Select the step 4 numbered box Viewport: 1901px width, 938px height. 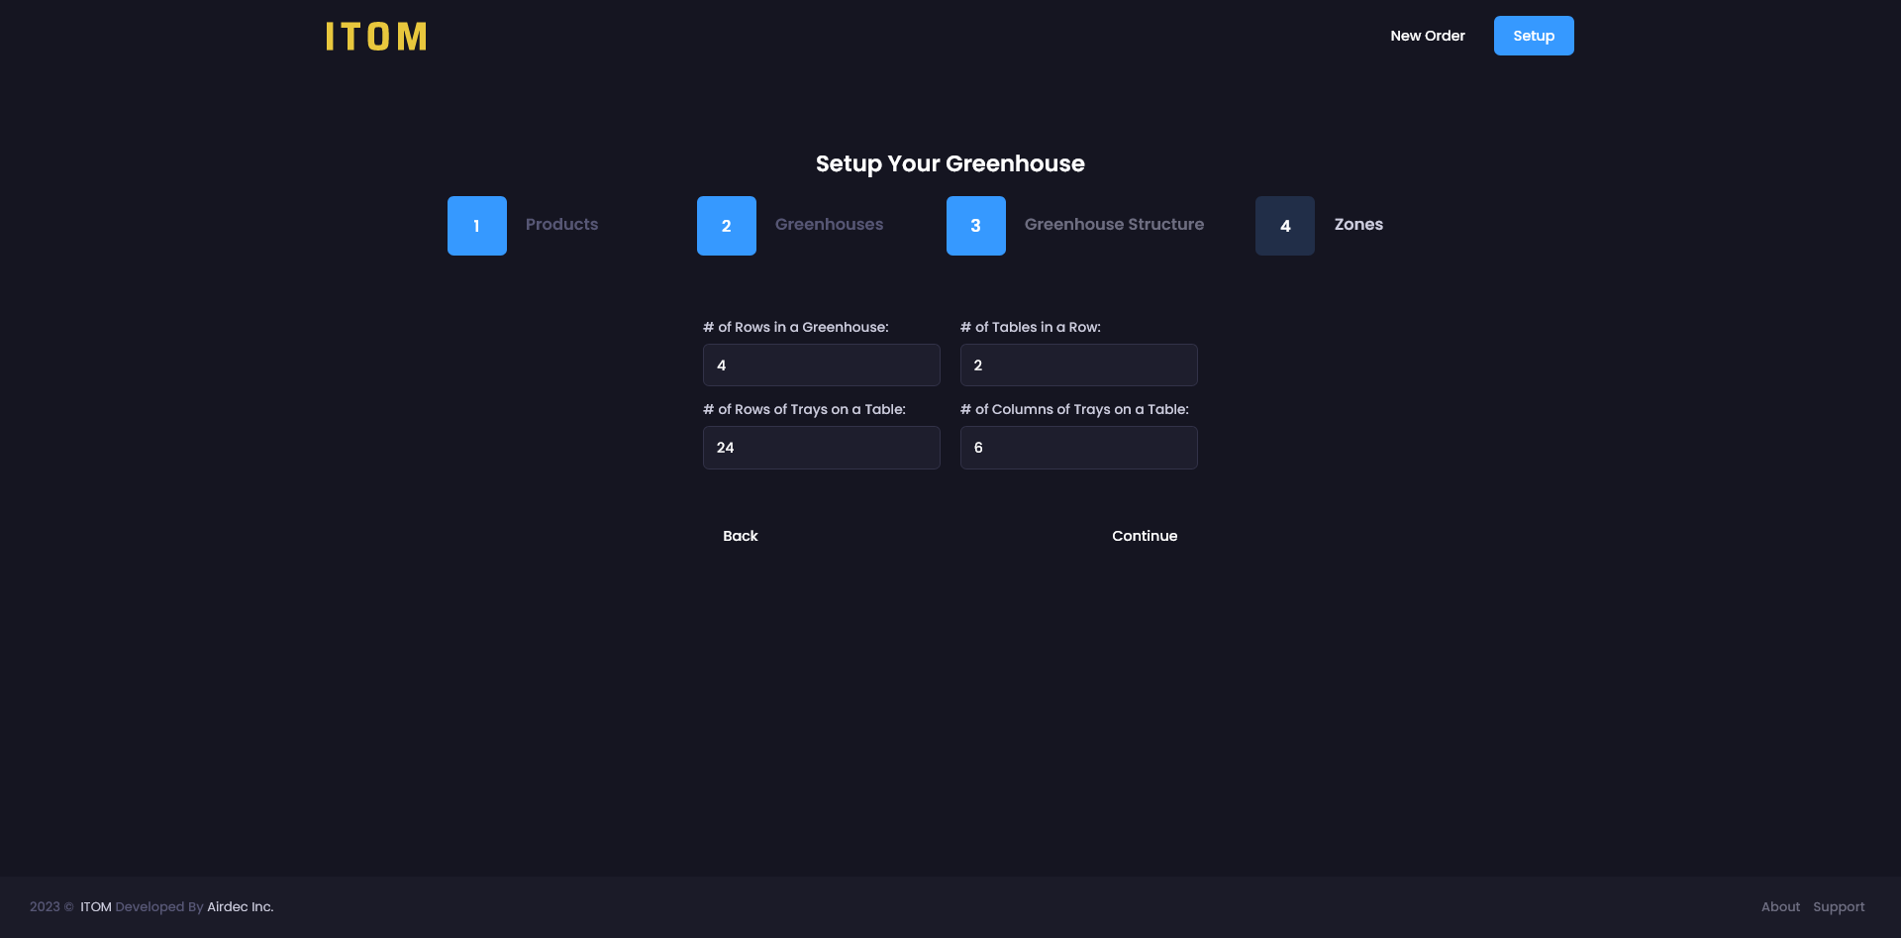[x=1284, y=226]
